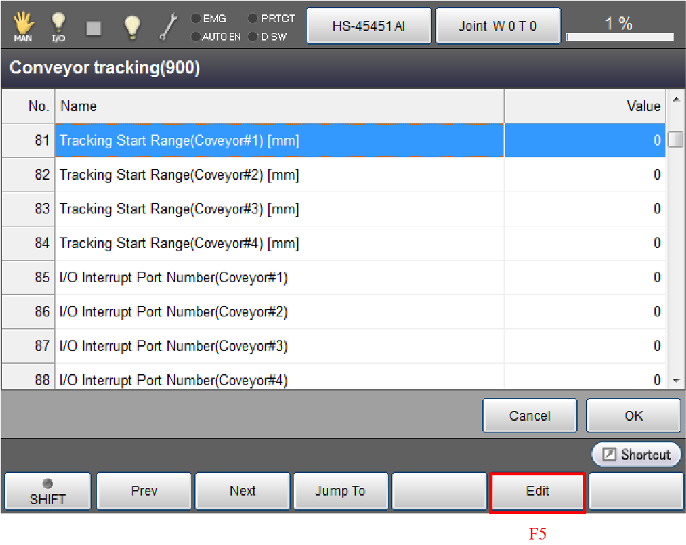Click the D SW status indicator
This screenshot has height=545, width=686.
[x=268, y=36]
